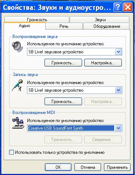Toggle 'Использовать только устройства по умолчанию' checkbox
The width and height of the screenshot is (135, 175).
pos(11,152)
